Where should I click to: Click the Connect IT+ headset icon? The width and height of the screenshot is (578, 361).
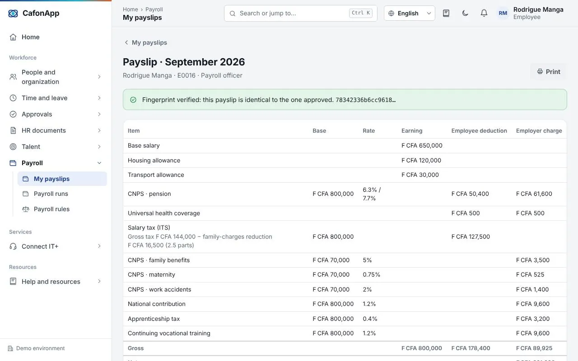click(x=13, y=246)
